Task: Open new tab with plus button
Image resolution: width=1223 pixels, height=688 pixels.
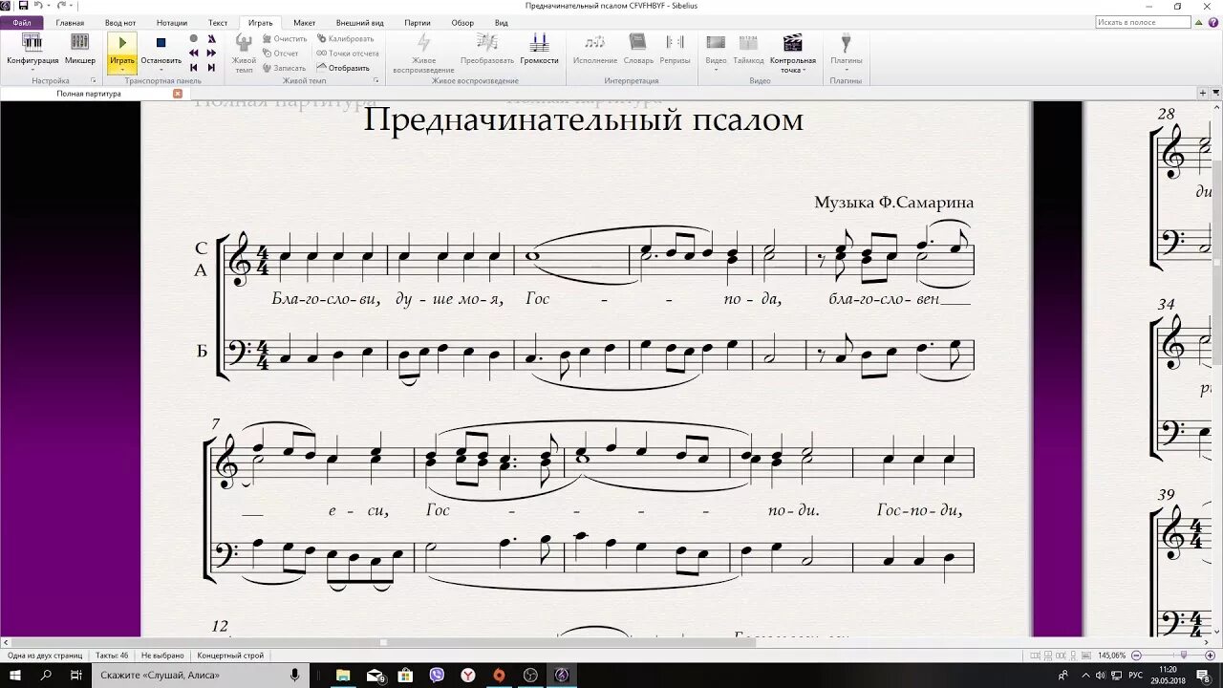Action: coord(1203,93)
